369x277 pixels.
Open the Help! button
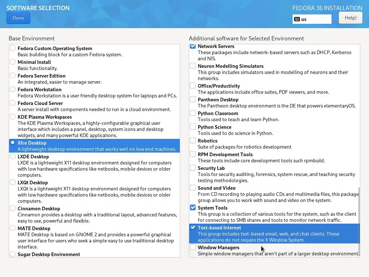(x=350, y=18)
